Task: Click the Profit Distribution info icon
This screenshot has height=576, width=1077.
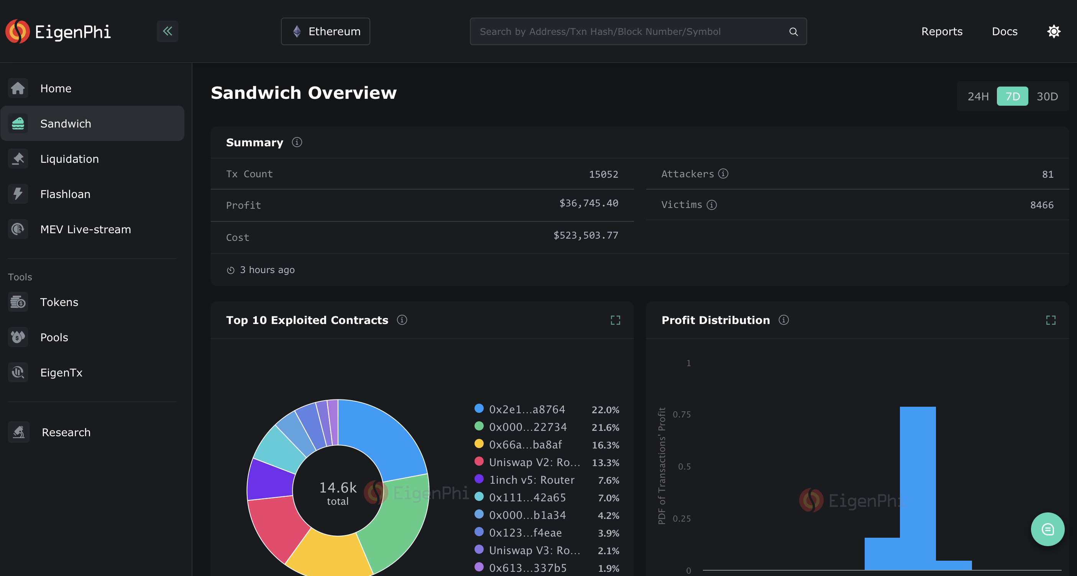Action: pyautogui.click(x=783, y=320)
